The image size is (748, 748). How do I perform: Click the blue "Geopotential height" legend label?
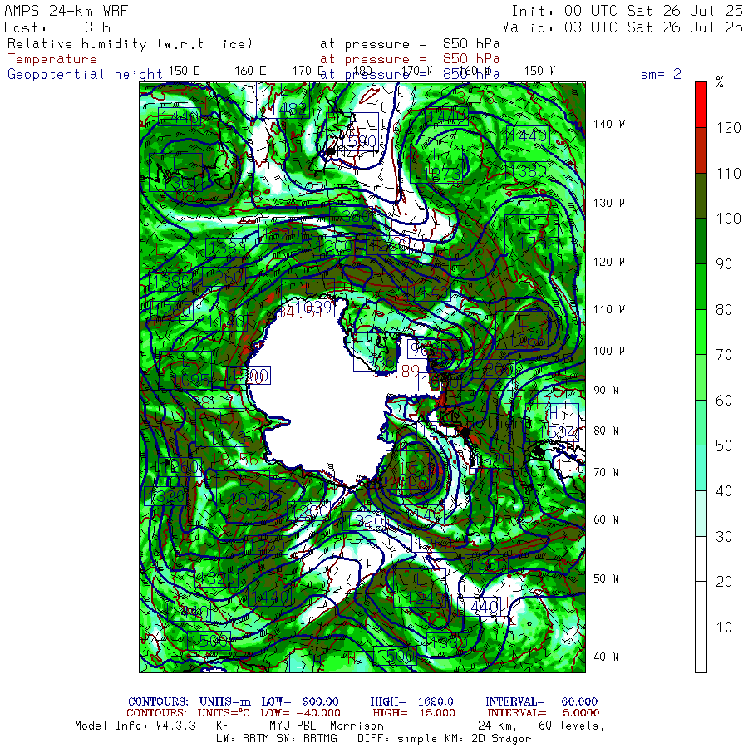85,75
